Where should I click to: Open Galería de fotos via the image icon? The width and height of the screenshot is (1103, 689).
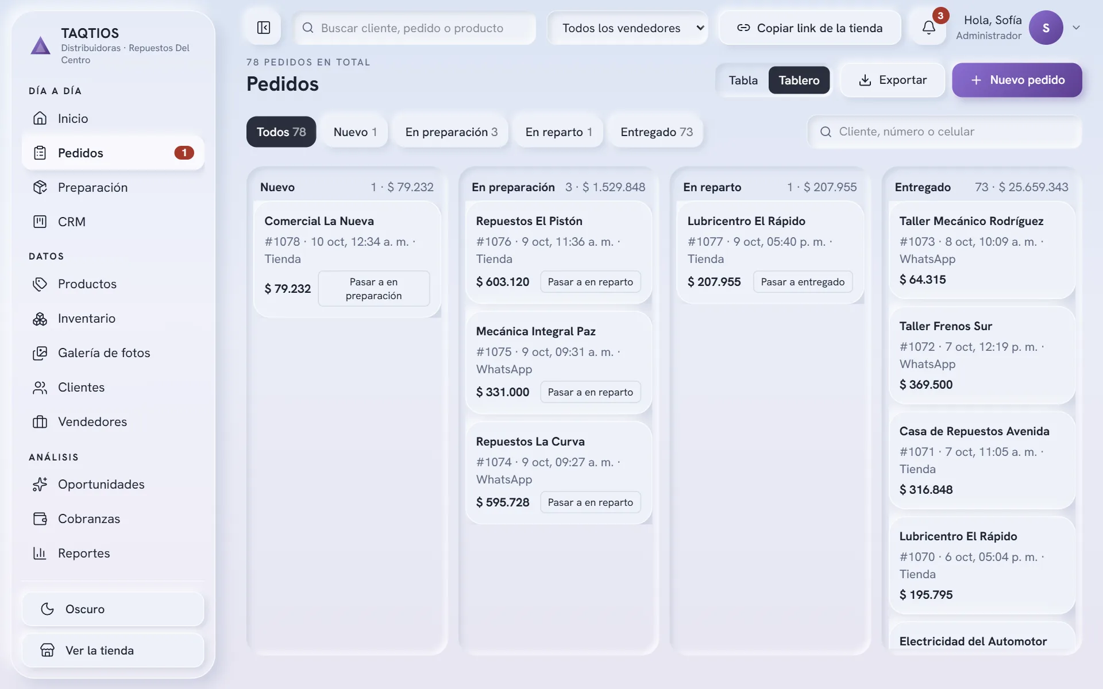(40, 353)
